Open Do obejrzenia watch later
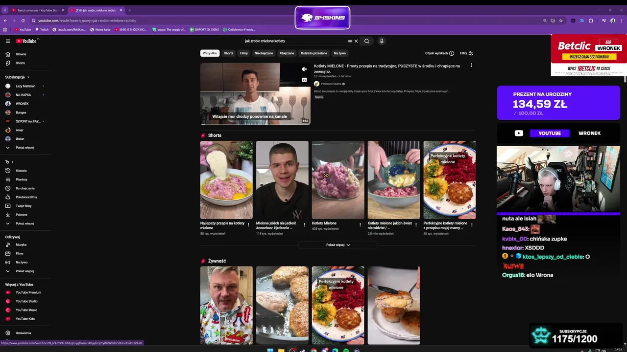Screen dimensions: 627x352 click(25, 188)
